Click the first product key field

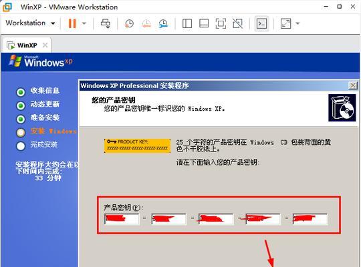tap(122, 219)
